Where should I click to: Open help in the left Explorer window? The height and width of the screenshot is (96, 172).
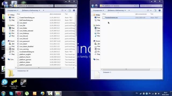(x=74, y=10)
